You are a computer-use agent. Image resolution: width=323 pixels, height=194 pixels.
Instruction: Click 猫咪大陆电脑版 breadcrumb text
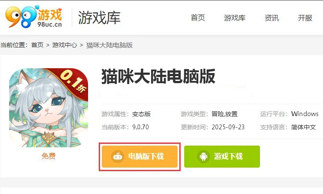109,45
